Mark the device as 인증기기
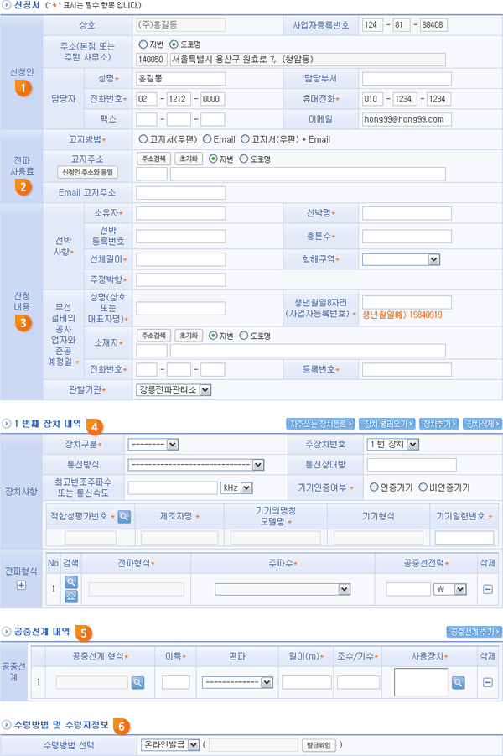 374,487
